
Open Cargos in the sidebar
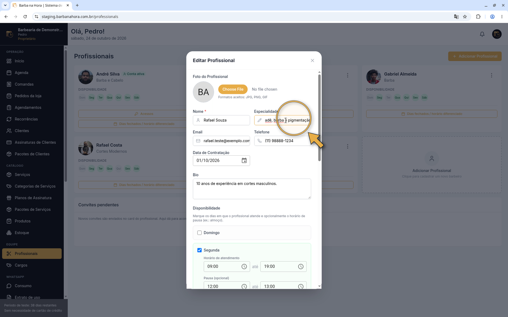pos(32,265)
